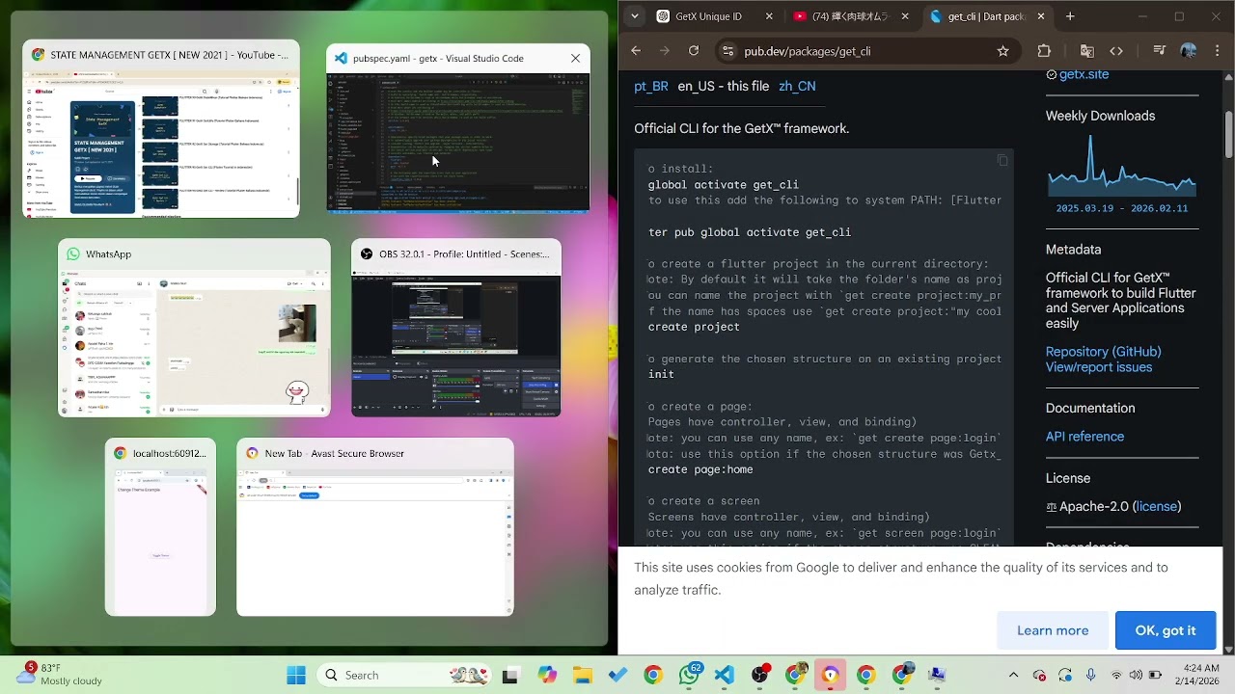Bookmark this page with the star icon
Image resolution: width=1235 pixels, height=694 pixels.
(1002, 51)
